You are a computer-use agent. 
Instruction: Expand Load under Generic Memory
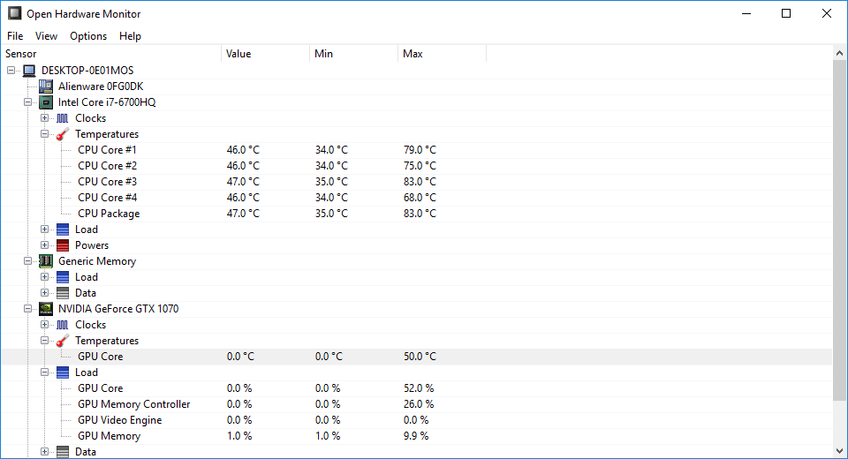pyautogui.click(x=45, y=277)
